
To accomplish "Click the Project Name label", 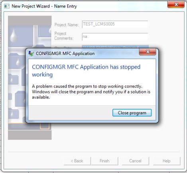I will 67,25.
